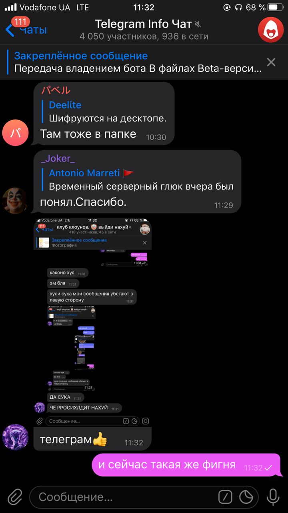Open the パベル user avatar
Image resolution: width=288 pixels, height=513 pixels.
(15, 132)
